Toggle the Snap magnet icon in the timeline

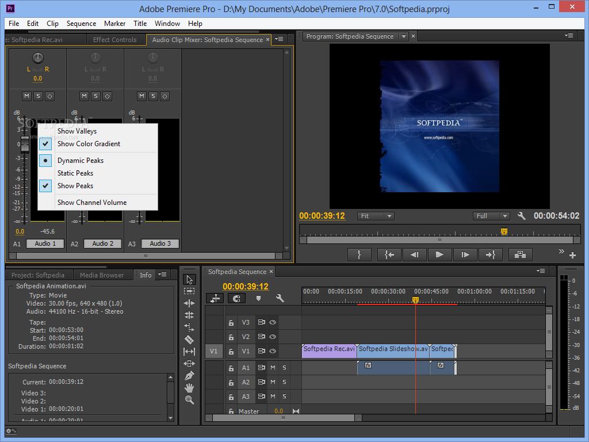click(x=237, y=298)
